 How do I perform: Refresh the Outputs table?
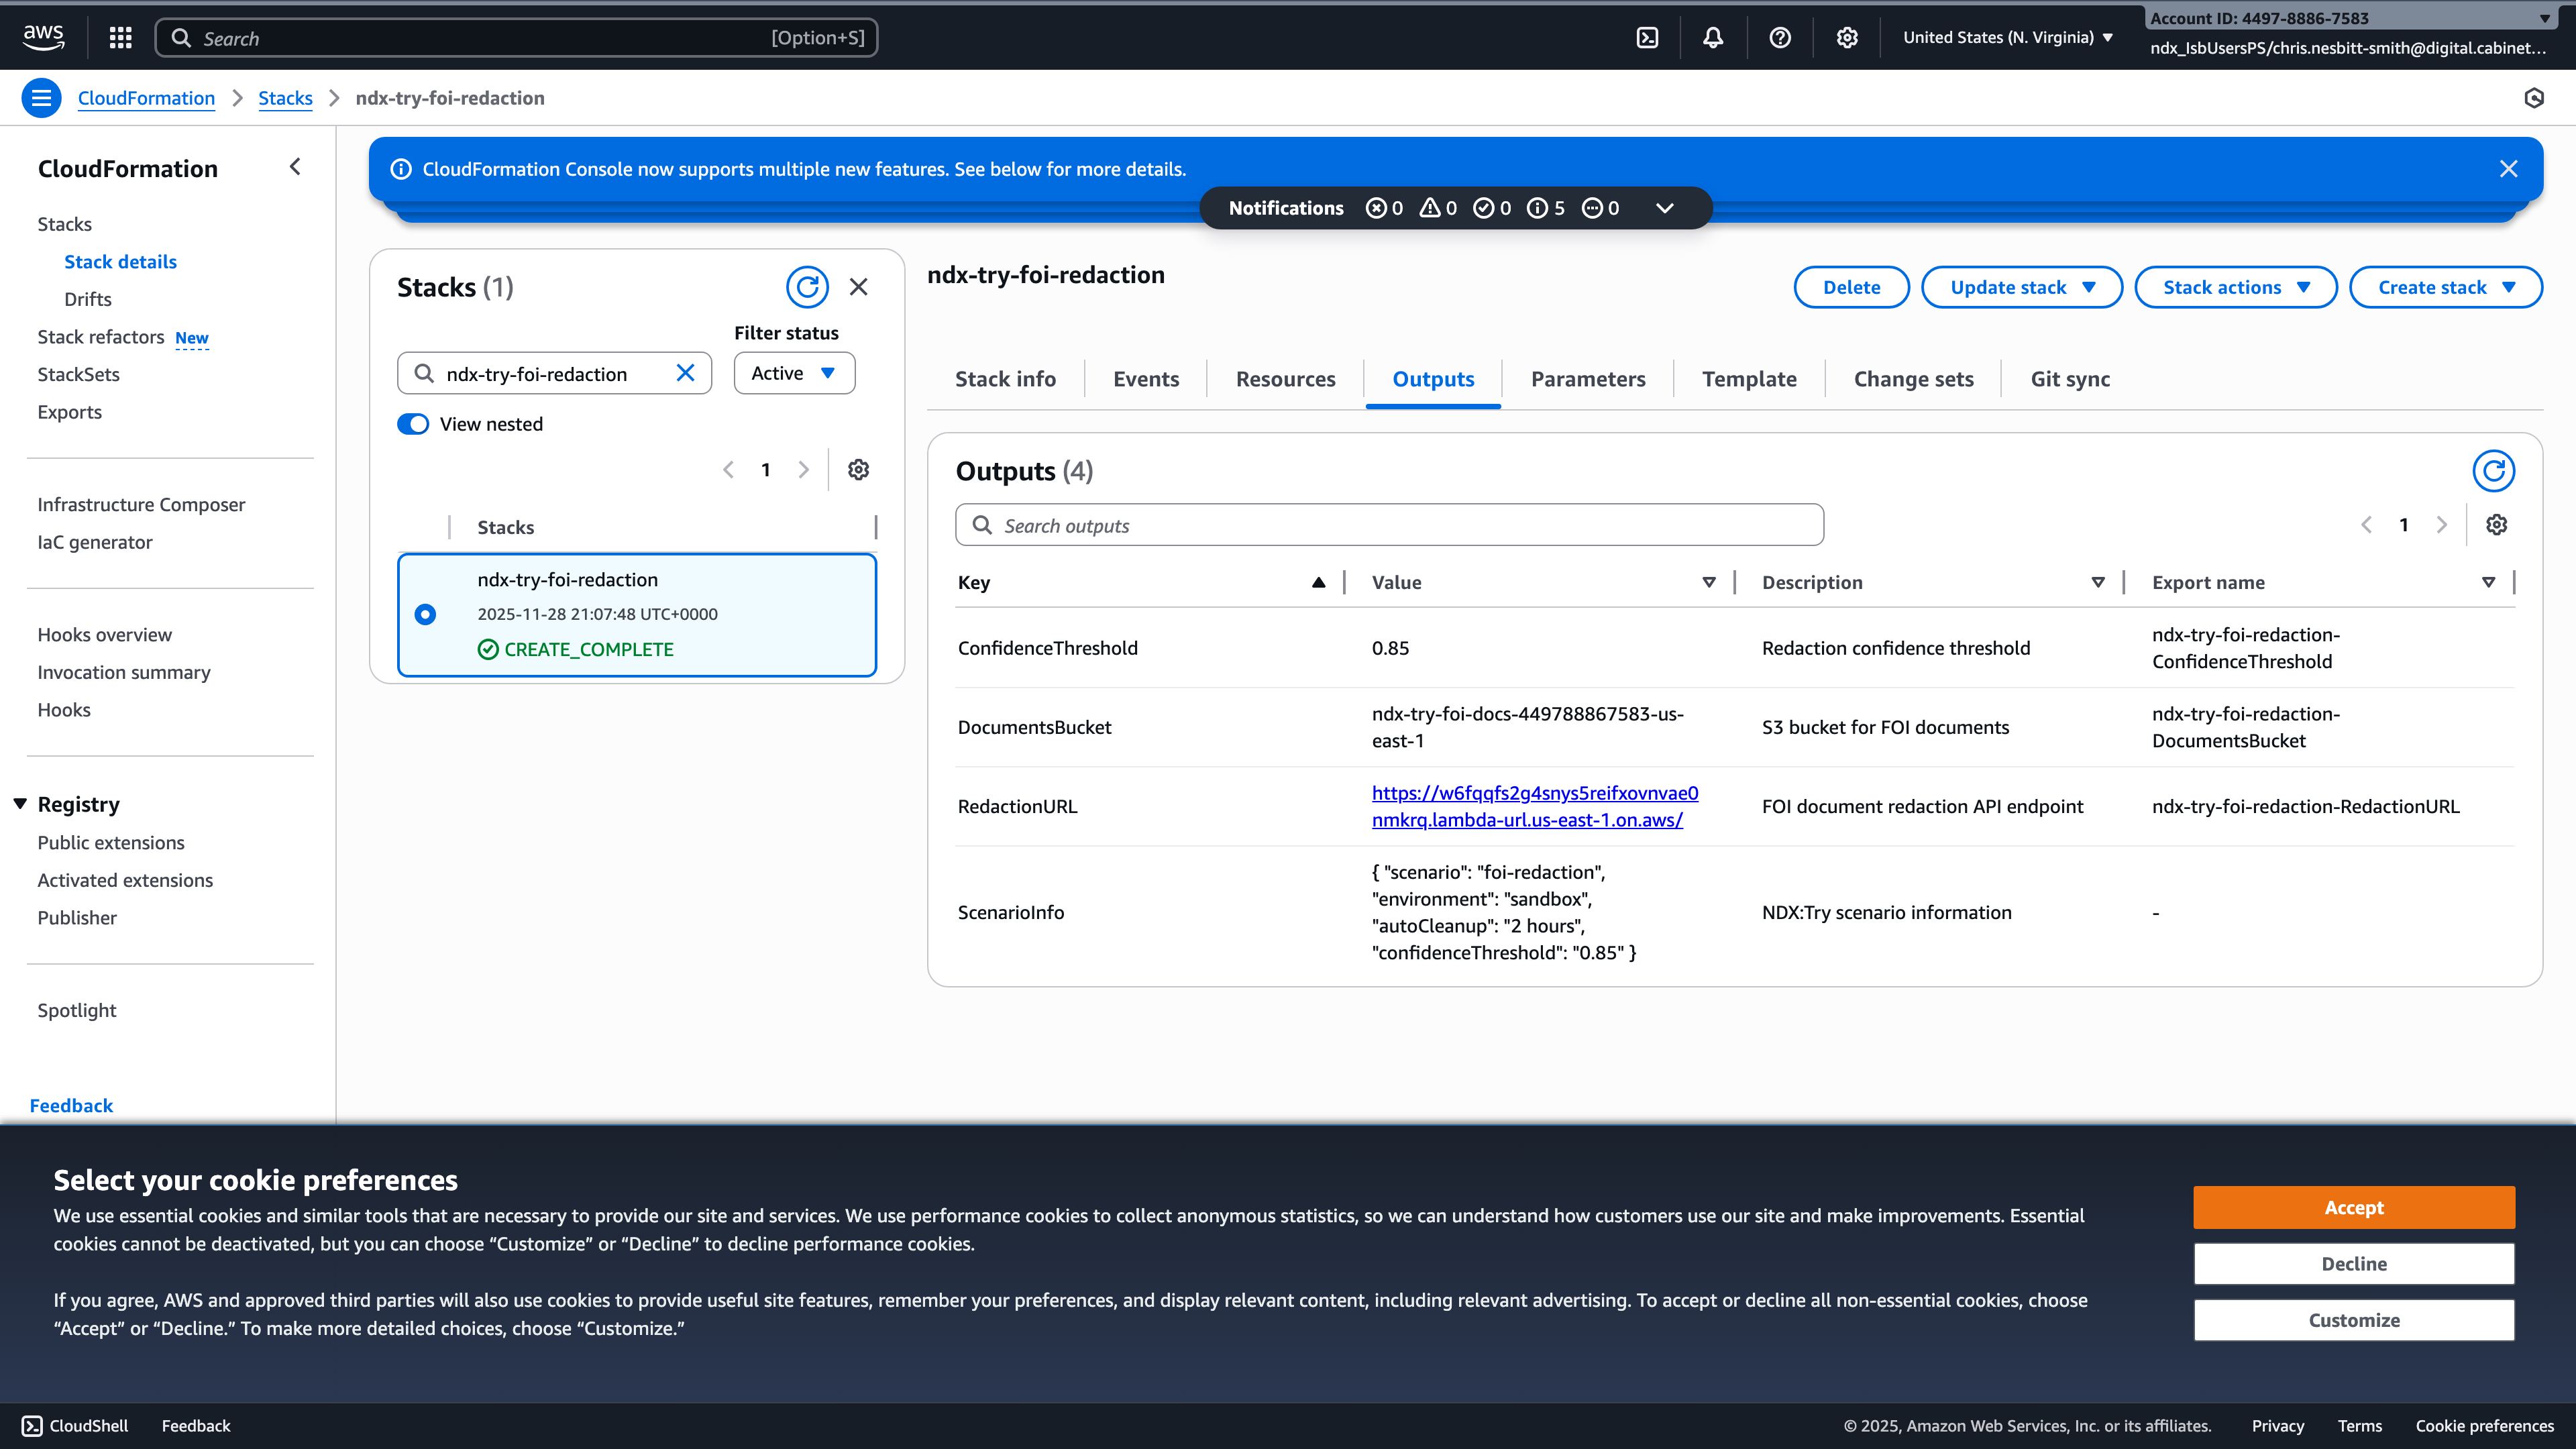point(2494,470)
